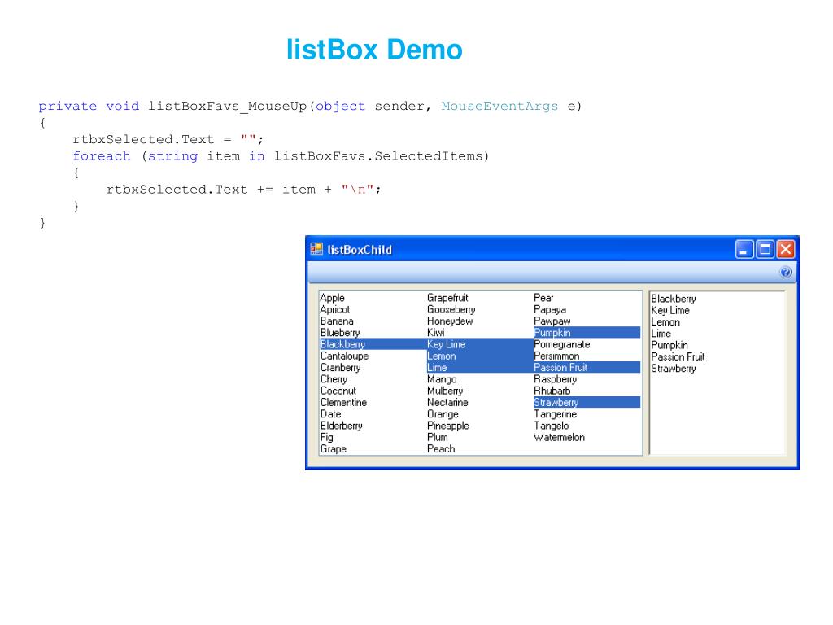Select Pawpaw in the fruit list
The image size is (833, 625).
[552, 321]
